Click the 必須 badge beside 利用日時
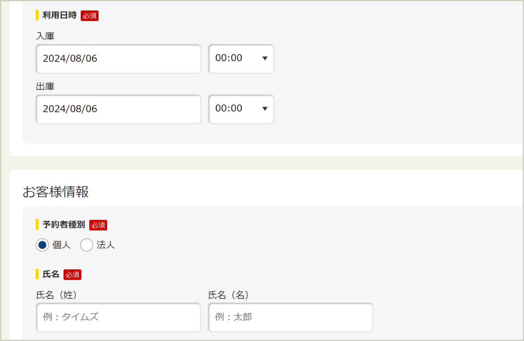Screen dimensions: 524x341 (x=90, y=16)
